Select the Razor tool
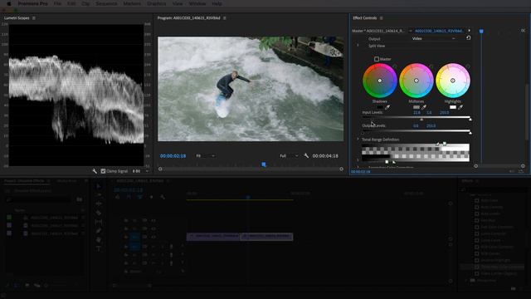531x299 pixels. [99, 213]
